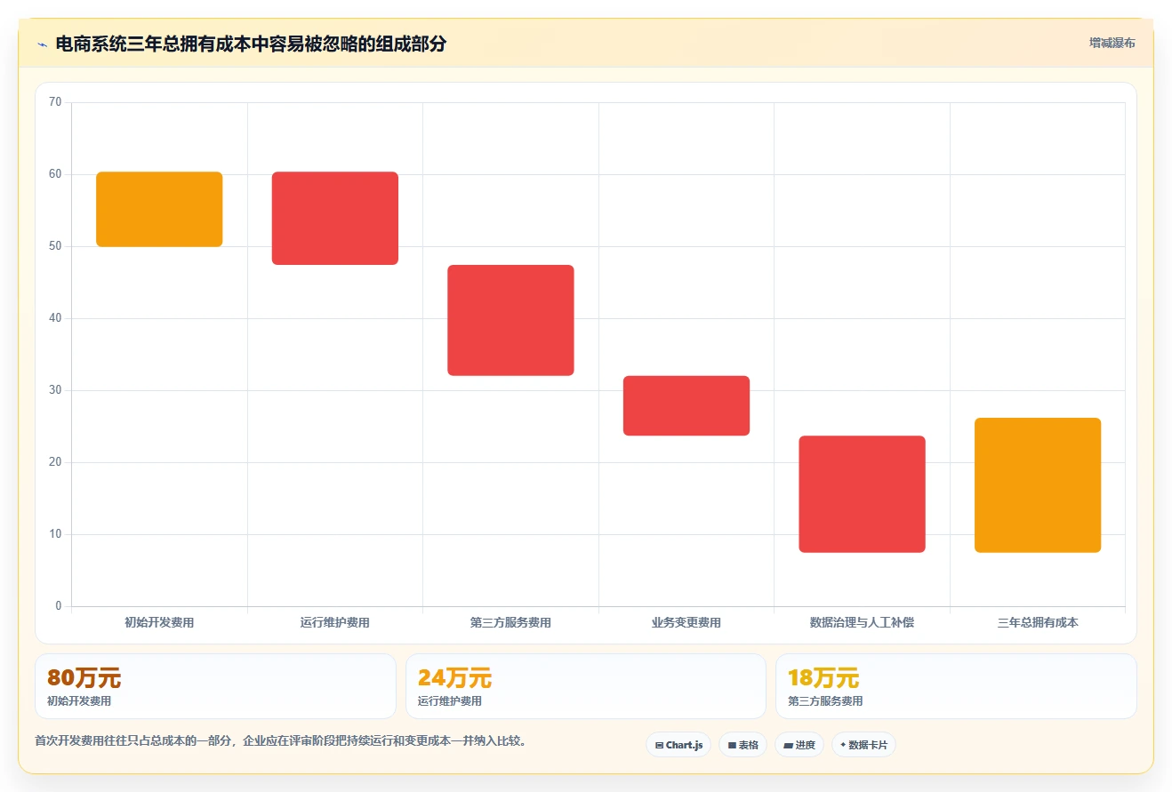Screen dimensions: 1172x792
Task: Click y-axis value 0
Action: pos(59,606)
